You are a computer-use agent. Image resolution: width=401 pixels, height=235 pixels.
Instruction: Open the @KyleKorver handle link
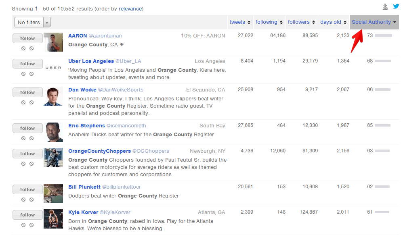pos(115,212)
